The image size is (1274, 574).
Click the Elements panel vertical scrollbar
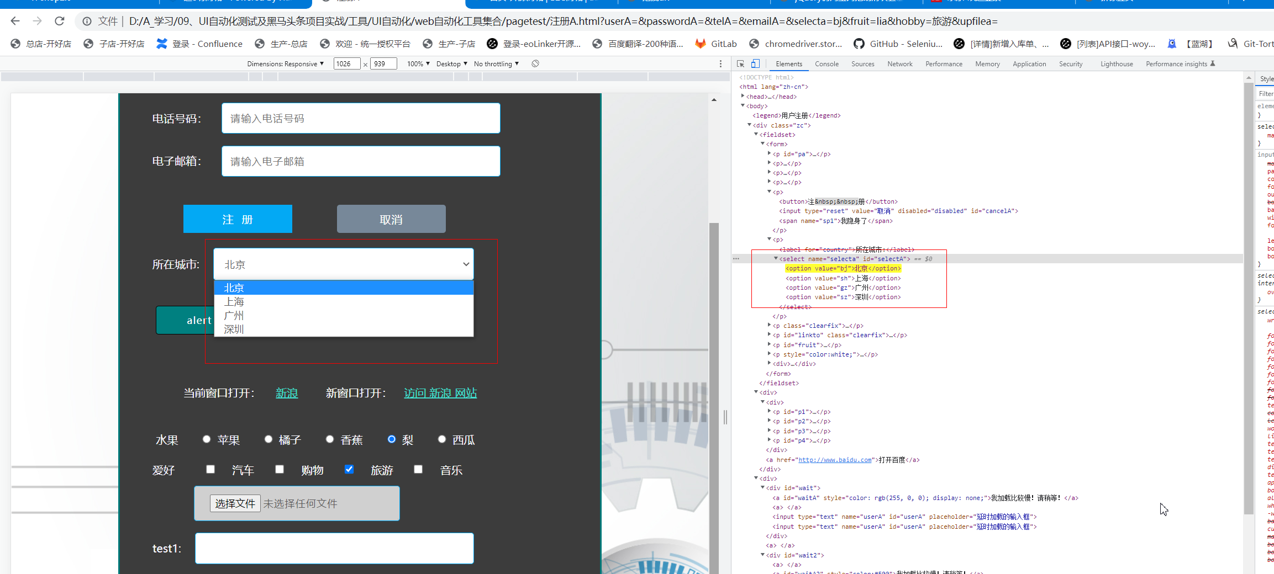(1249, 298)
